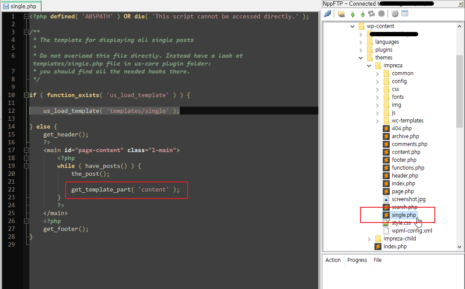Click the download file green arrow icon
The height and width of the screenshot is (289, 465).
(x=352, y=14)
